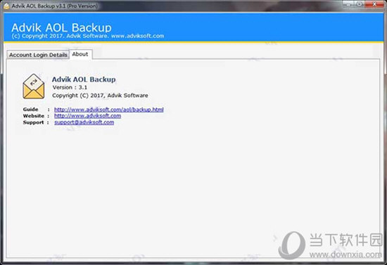Minimize the Advik AOL Backup window
Image resolution: width=387 pixels, height=265 pixels.
coord(348,4)
